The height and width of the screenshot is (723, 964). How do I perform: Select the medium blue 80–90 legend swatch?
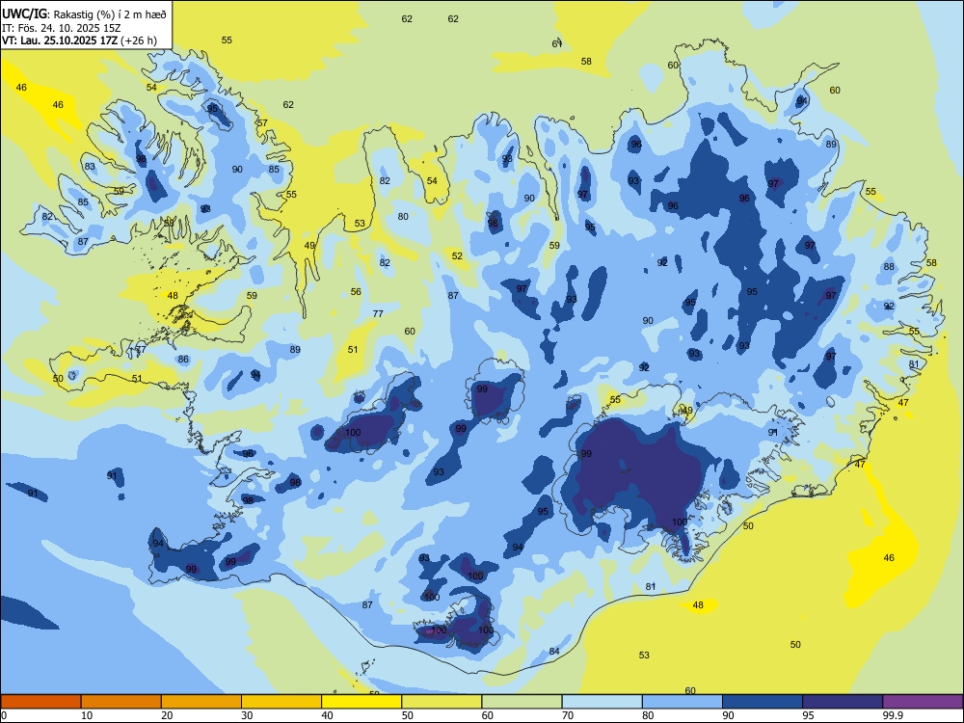pyautogui.click(x=683, y=702)
